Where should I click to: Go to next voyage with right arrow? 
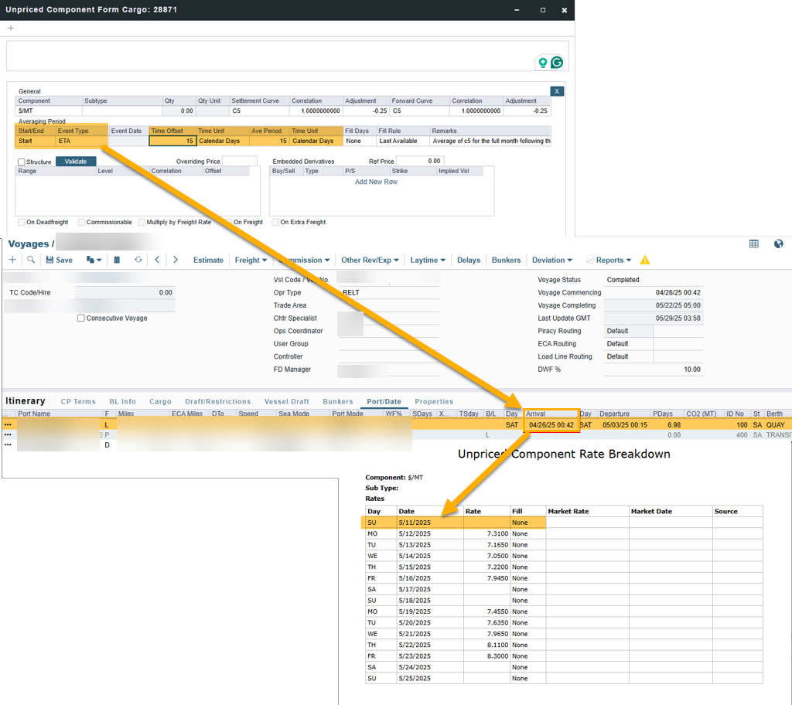[176, 260]
